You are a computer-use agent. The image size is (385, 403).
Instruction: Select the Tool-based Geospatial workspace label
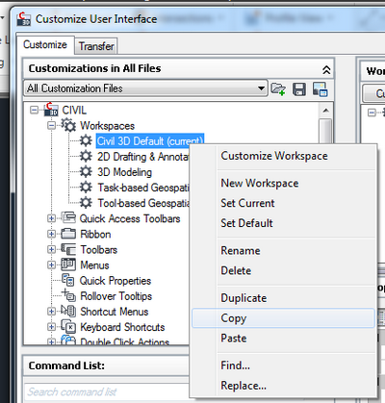point(143,203)
